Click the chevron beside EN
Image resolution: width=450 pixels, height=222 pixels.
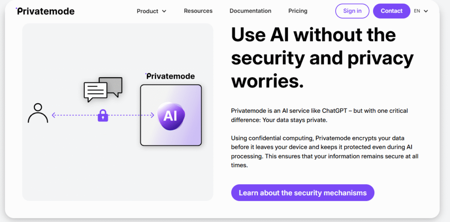pos(426,11)
